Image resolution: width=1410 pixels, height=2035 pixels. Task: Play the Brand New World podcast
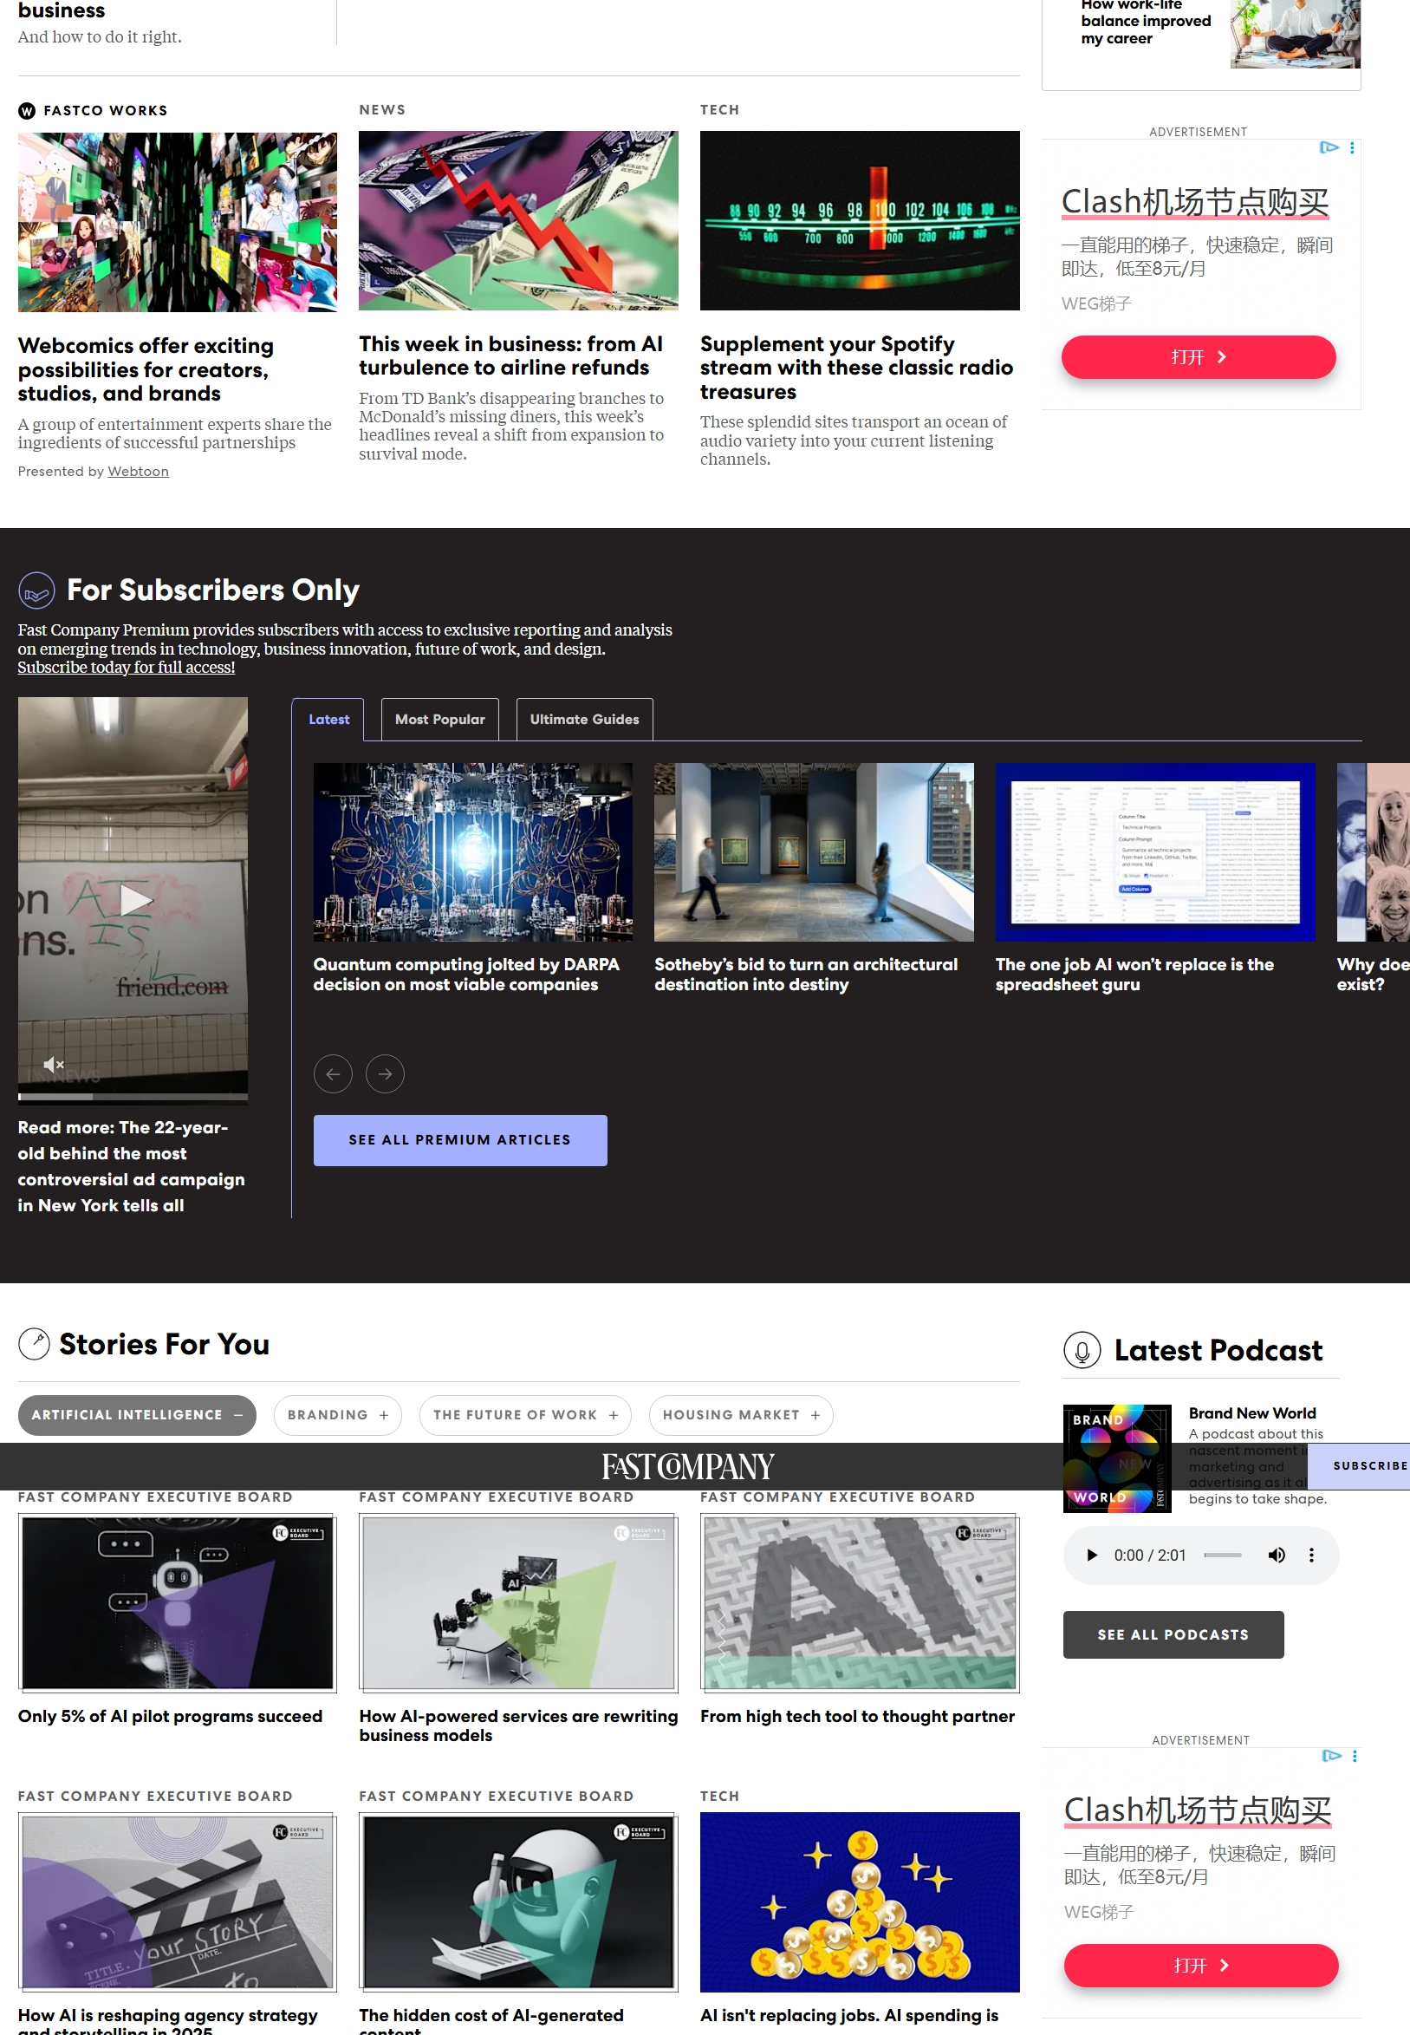click(x=1091, y=1556)
